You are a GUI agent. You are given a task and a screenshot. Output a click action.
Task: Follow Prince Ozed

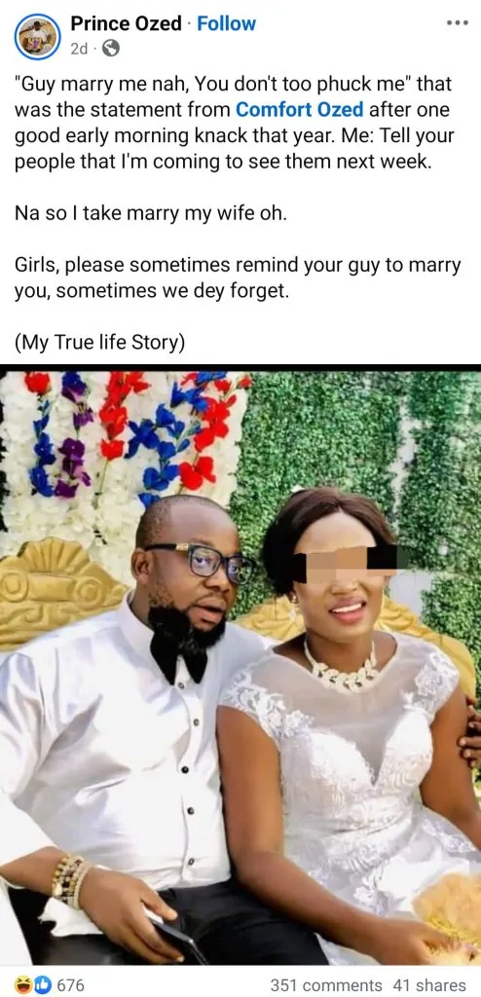pyautogui.click(x=227, y=23)
